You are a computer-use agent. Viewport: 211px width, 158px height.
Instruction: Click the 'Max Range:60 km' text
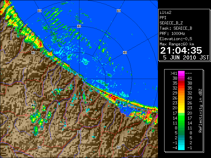(177, 44)
